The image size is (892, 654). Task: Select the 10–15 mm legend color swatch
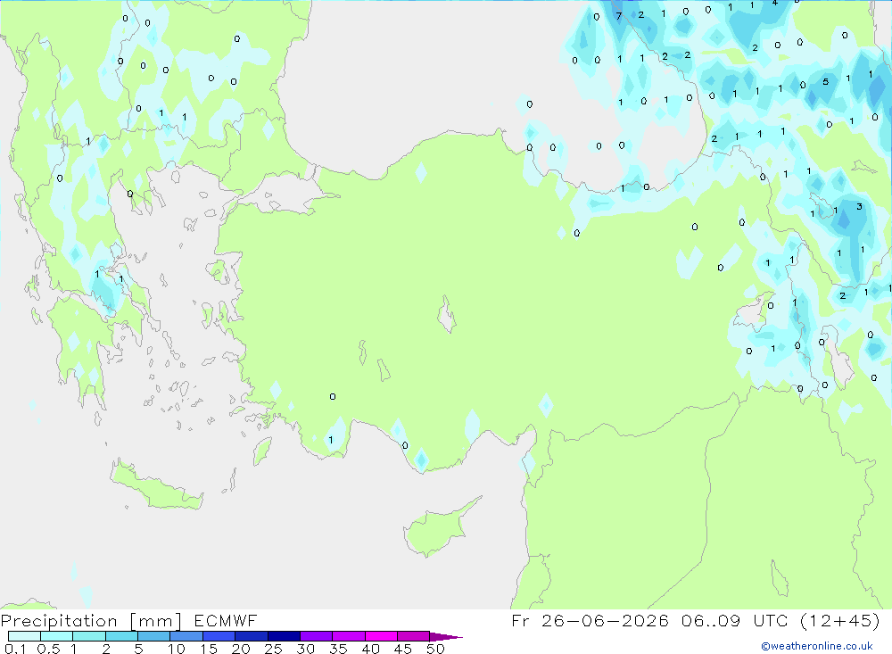click(x=186, y=636)
